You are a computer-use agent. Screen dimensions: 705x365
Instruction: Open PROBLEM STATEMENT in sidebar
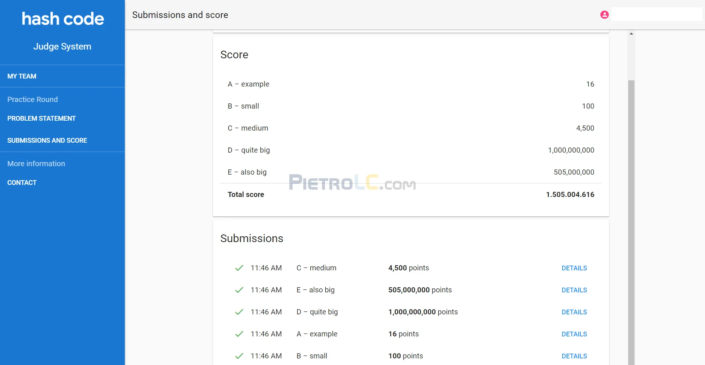point(41,118)
